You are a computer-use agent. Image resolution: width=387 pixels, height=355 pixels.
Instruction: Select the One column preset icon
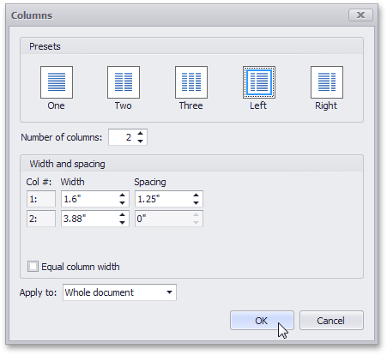(57, 82)
